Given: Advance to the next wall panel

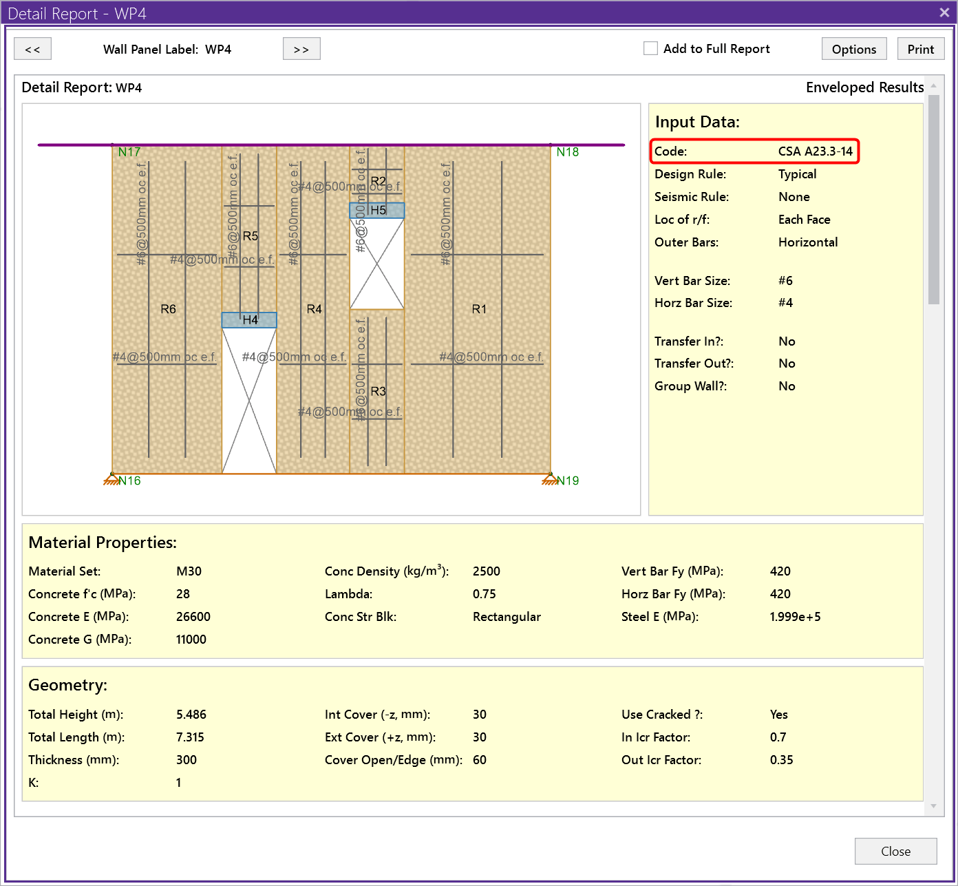Looking at the screenshot, I should pyautogui.click(x=301, y=49).
